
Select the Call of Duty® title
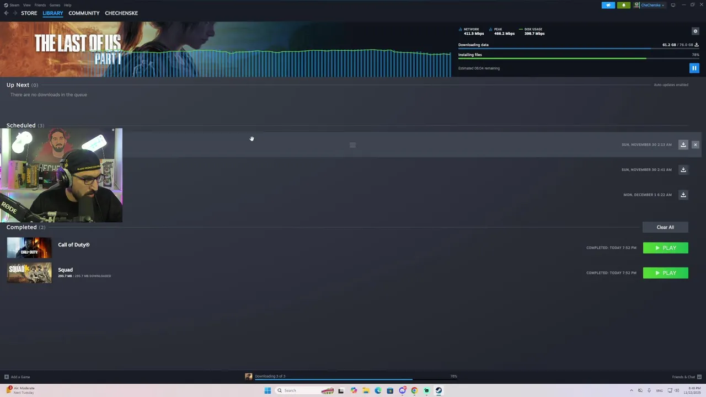[x=74, y=245]
